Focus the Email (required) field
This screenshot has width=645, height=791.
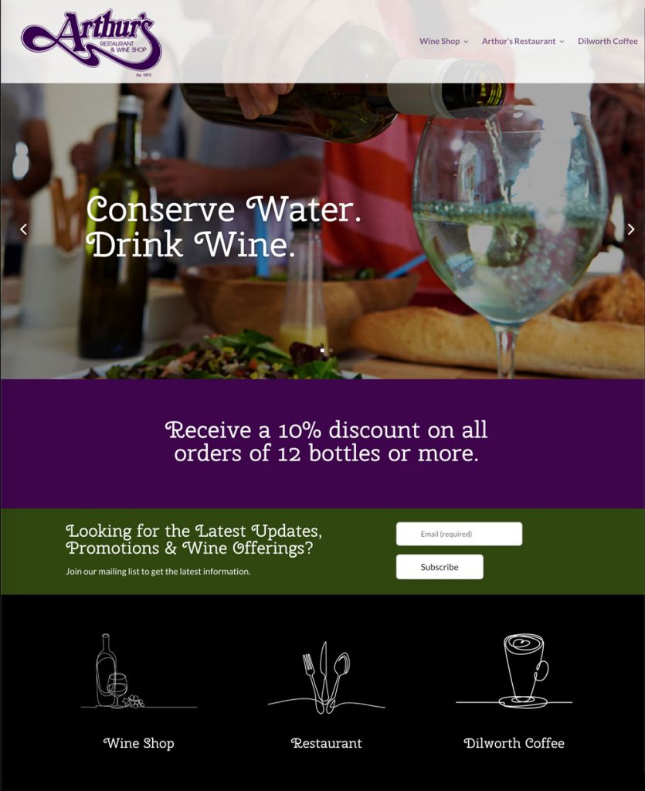(x=459, y=534)
